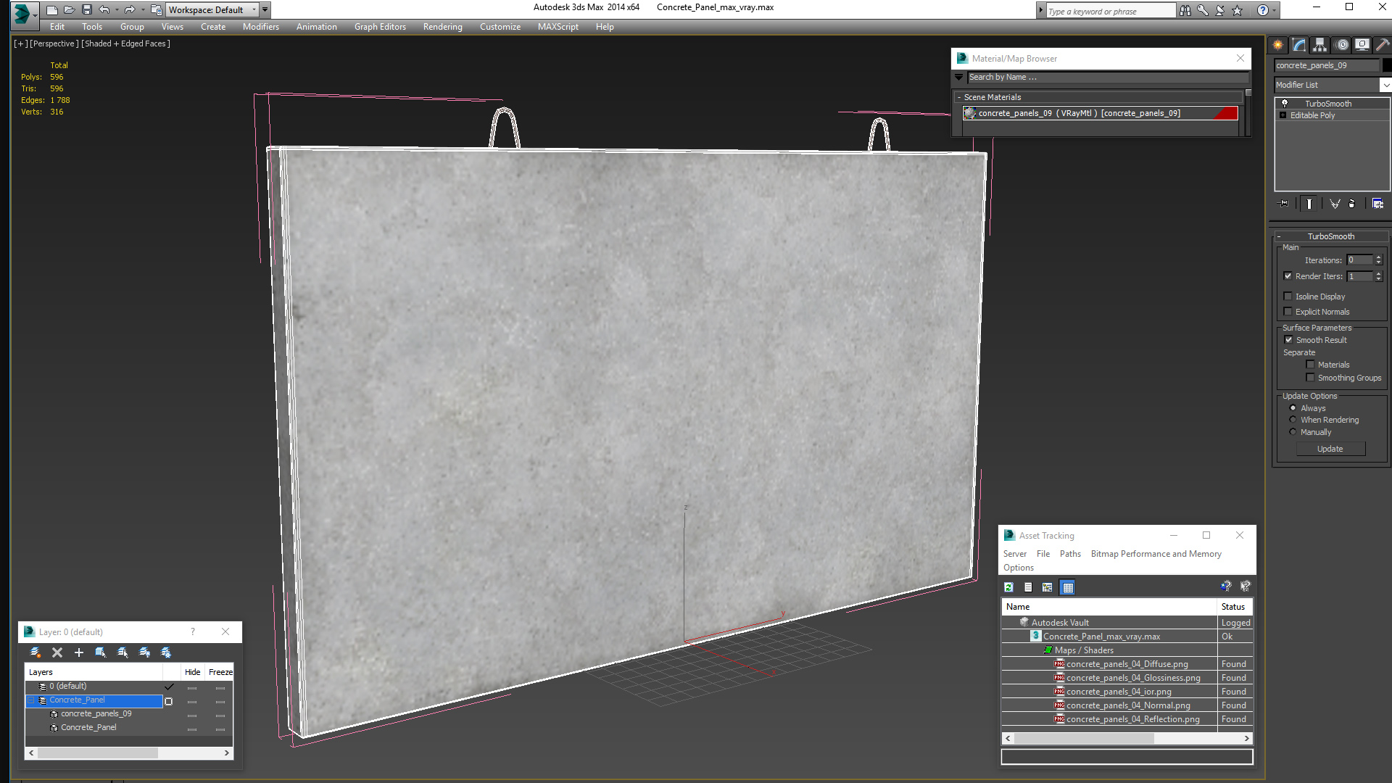Switch to the Hierarchy command panel
Screen dimensions: 1392x783
point(1319,45)
